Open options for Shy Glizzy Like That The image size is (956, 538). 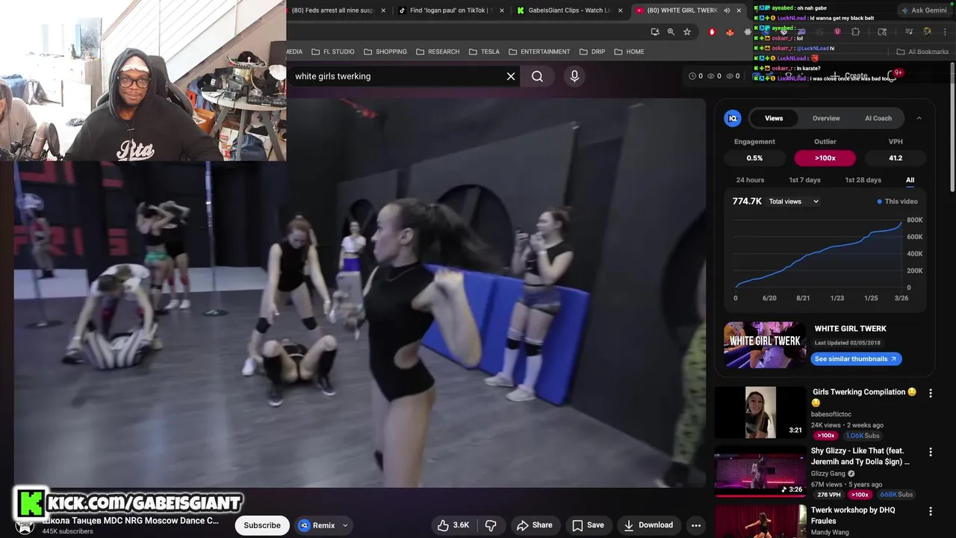931,452
